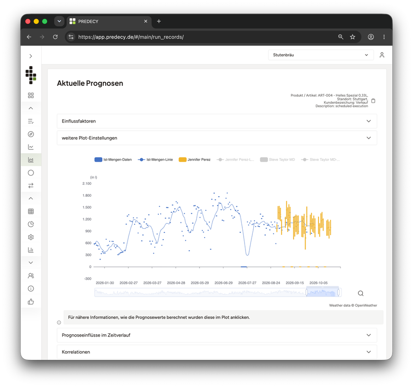Screen dimensions: 413x387
Task: Click the magnifier icon beside the range slider
Action: coord(361,293)
